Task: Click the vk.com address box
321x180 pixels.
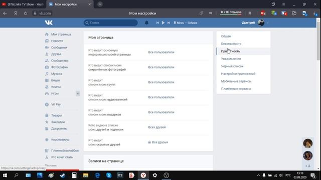Action: click(x=42, y=13)
